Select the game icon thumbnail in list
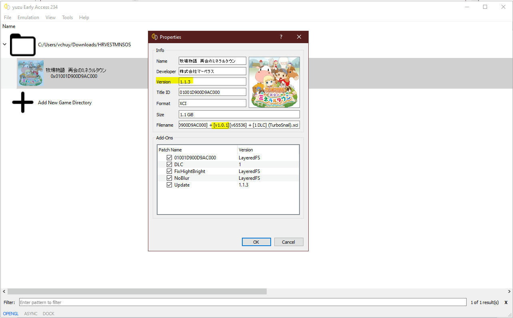The height and width of the screenshot is (318, 513). 30,73
